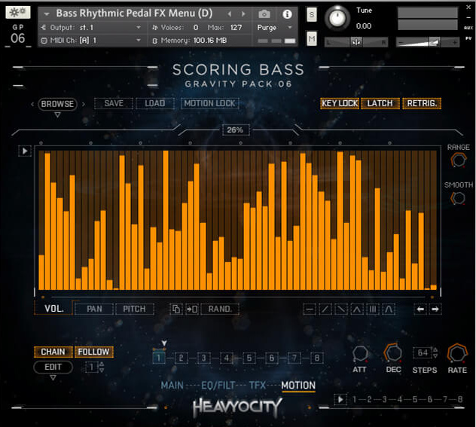Select bottom chain step 5

[415, 399]
